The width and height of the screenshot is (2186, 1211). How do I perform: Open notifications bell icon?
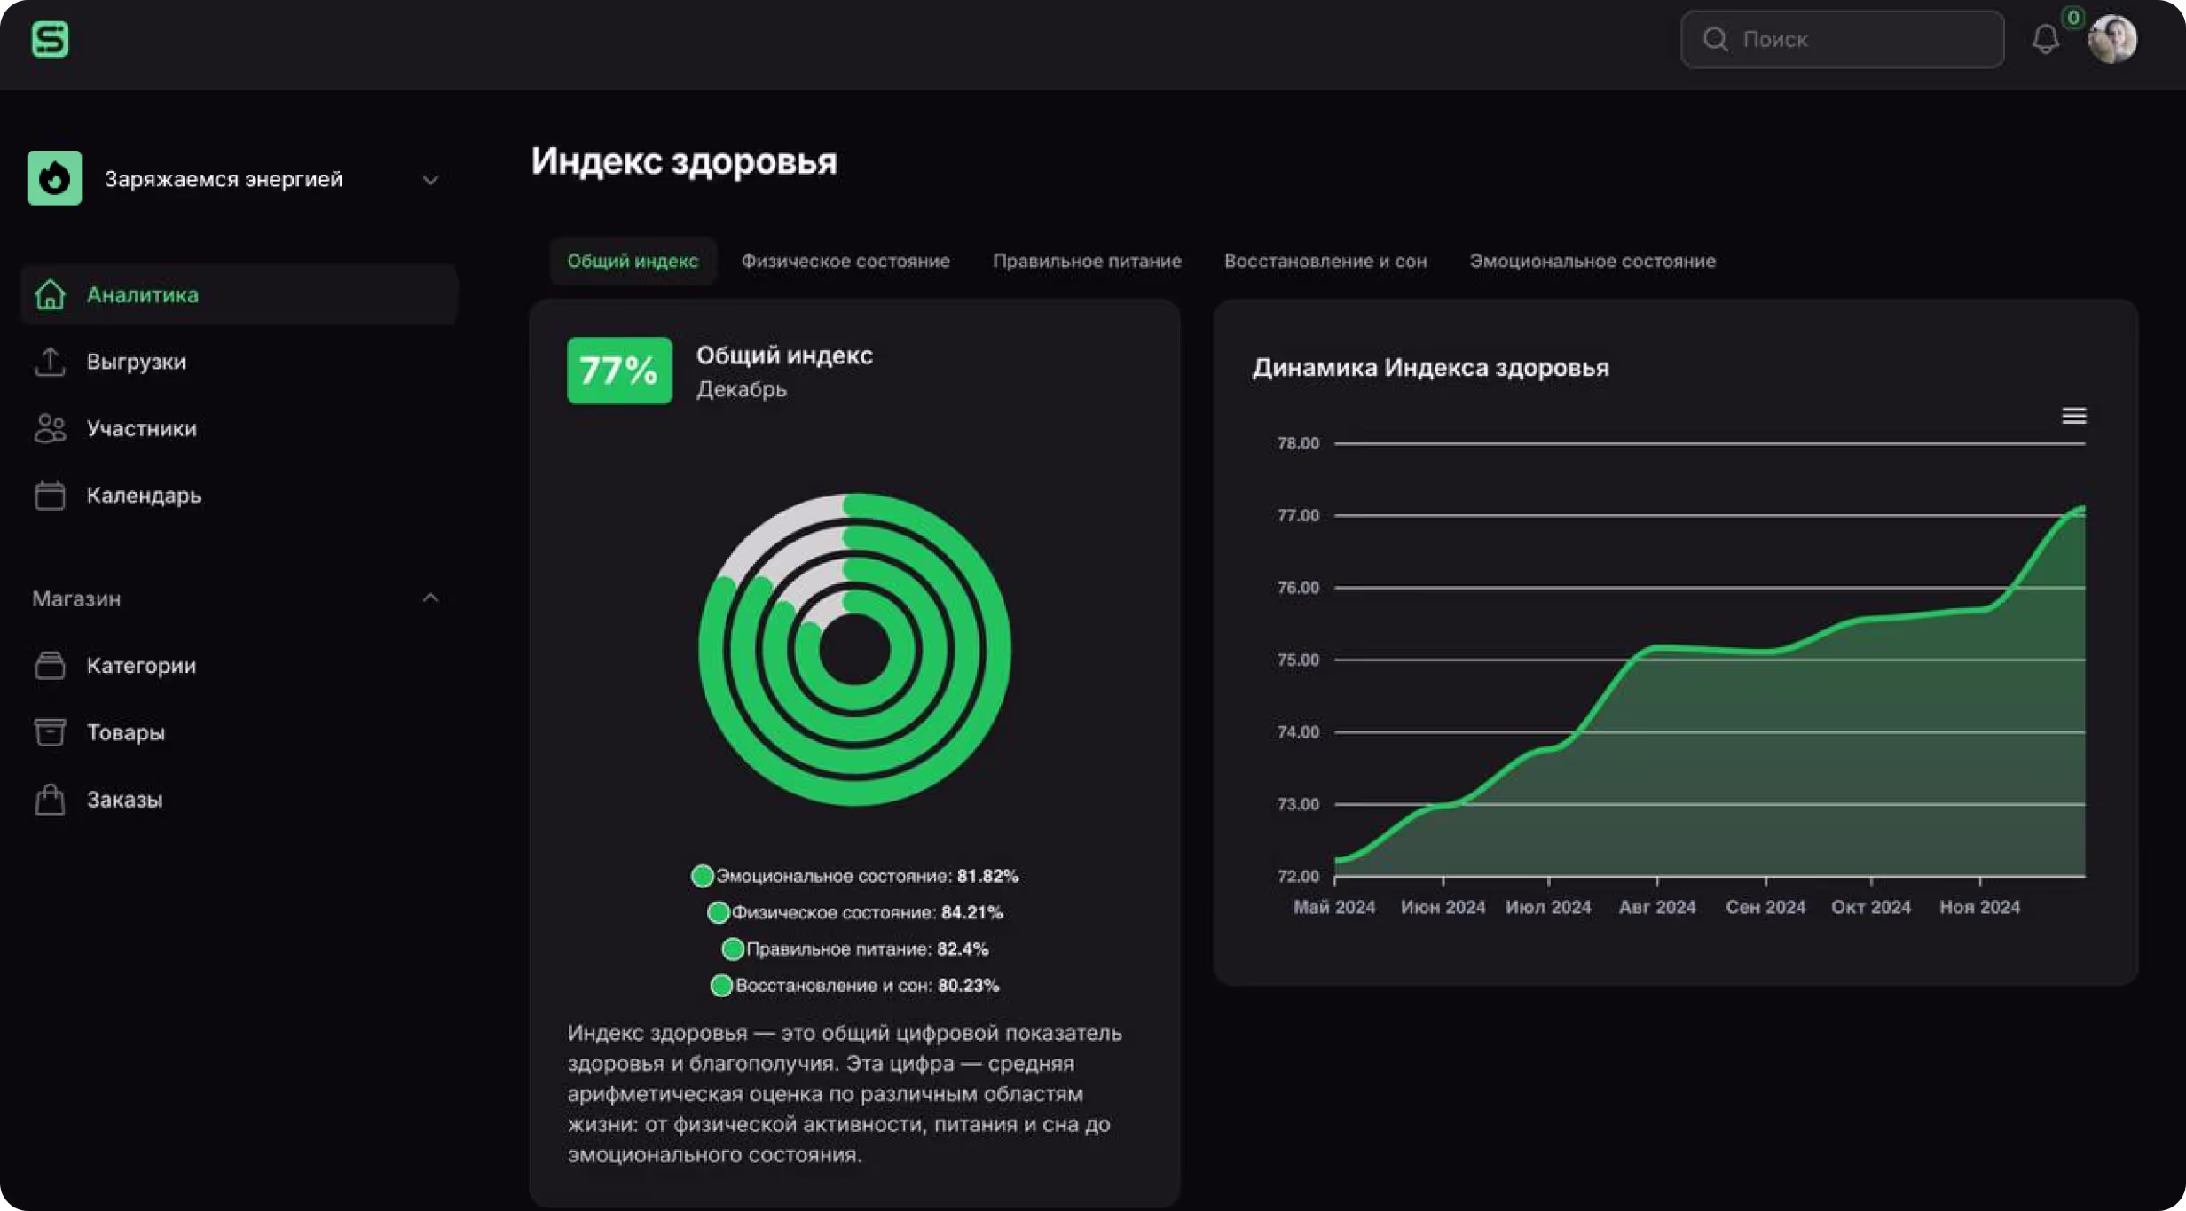point(2045,40)
